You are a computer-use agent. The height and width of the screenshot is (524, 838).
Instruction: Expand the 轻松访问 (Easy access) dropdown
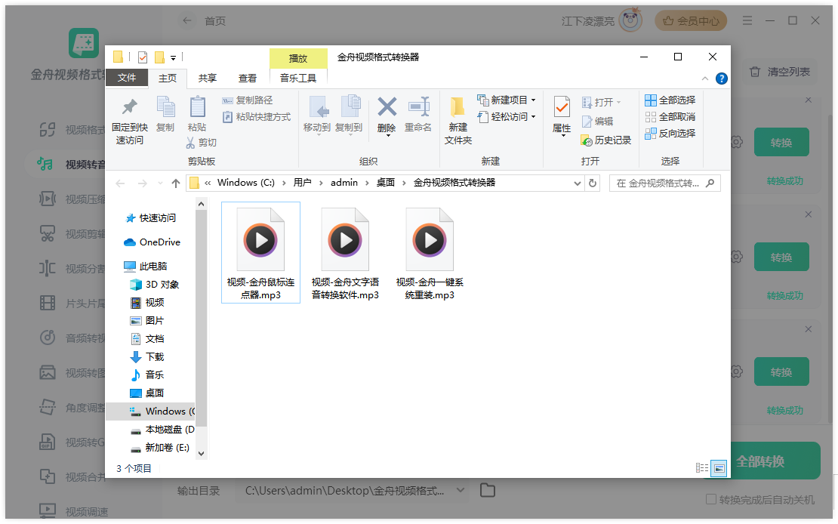pyautogui.click(x=533, y=116)
